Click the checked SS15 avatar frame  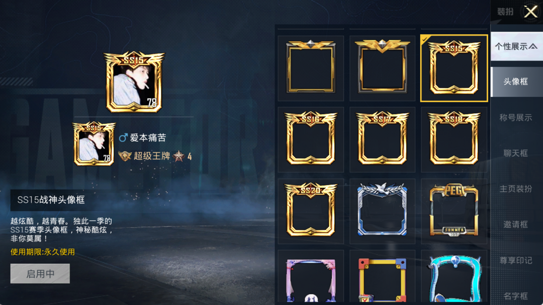454,68
